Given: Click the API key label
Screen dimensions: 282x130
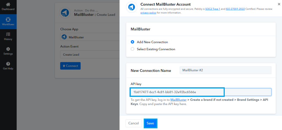Looking at the screenshot, I should (136, 84).
